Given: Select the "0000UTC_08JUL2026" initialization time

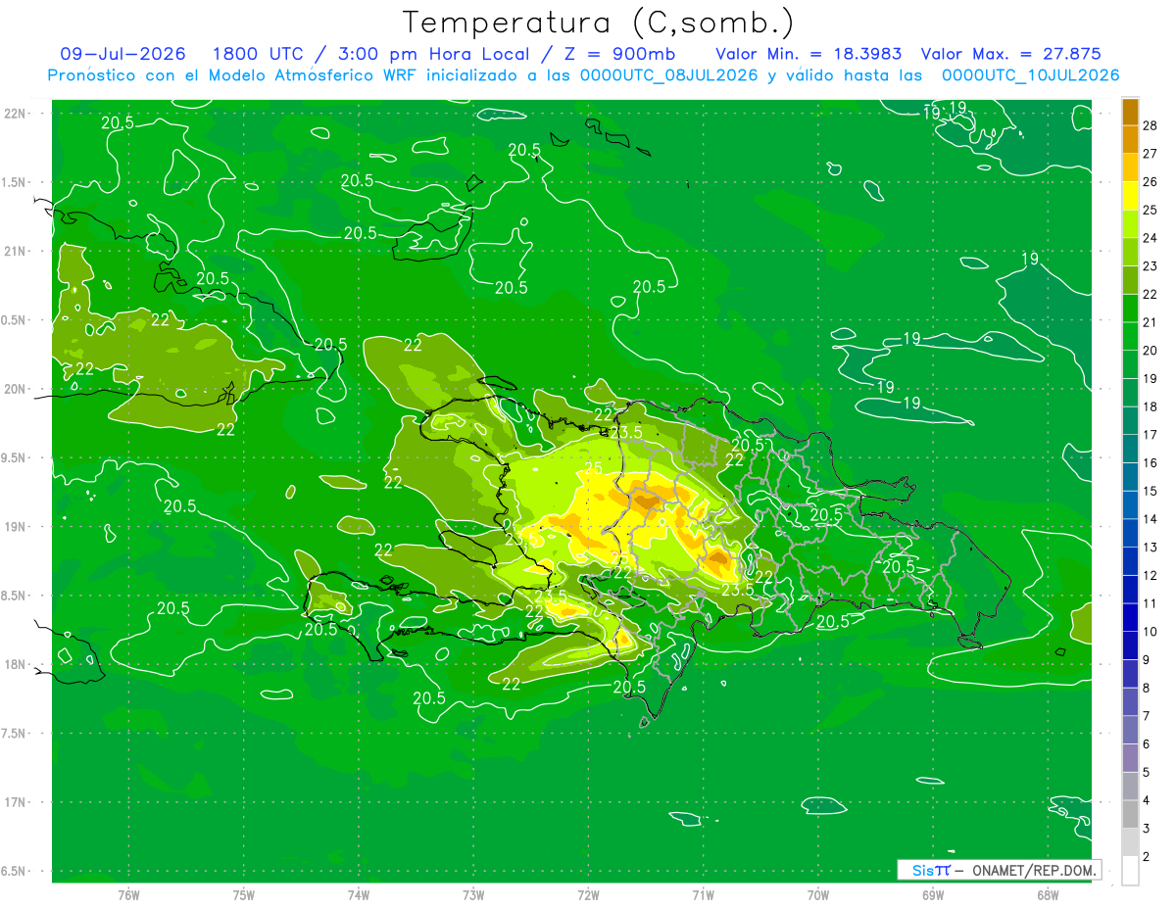Looking at the screenshot, I should pyautogui.click(x=669, y=75).
